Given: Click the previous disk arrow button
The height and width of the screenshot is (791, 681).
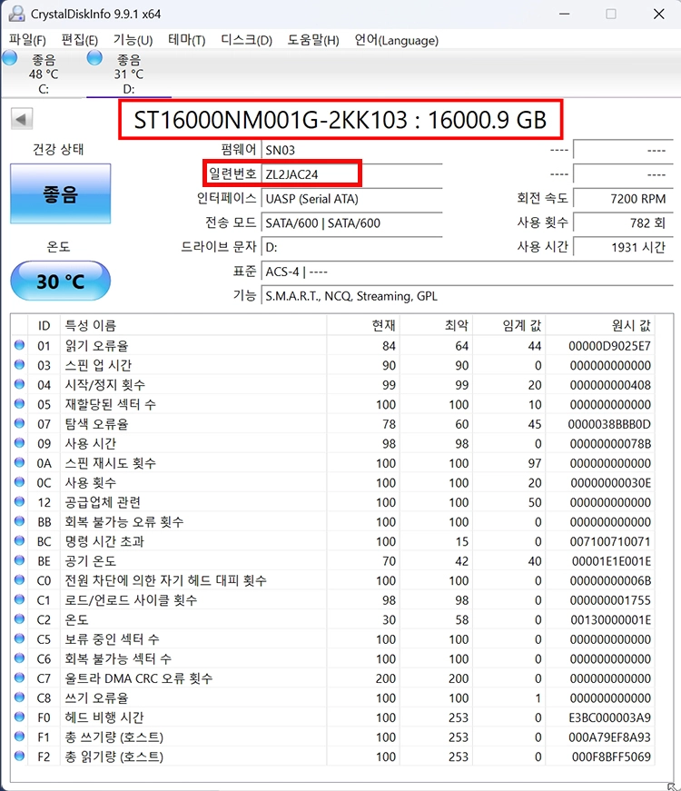Looking at the screenshot, I should 22,119.
